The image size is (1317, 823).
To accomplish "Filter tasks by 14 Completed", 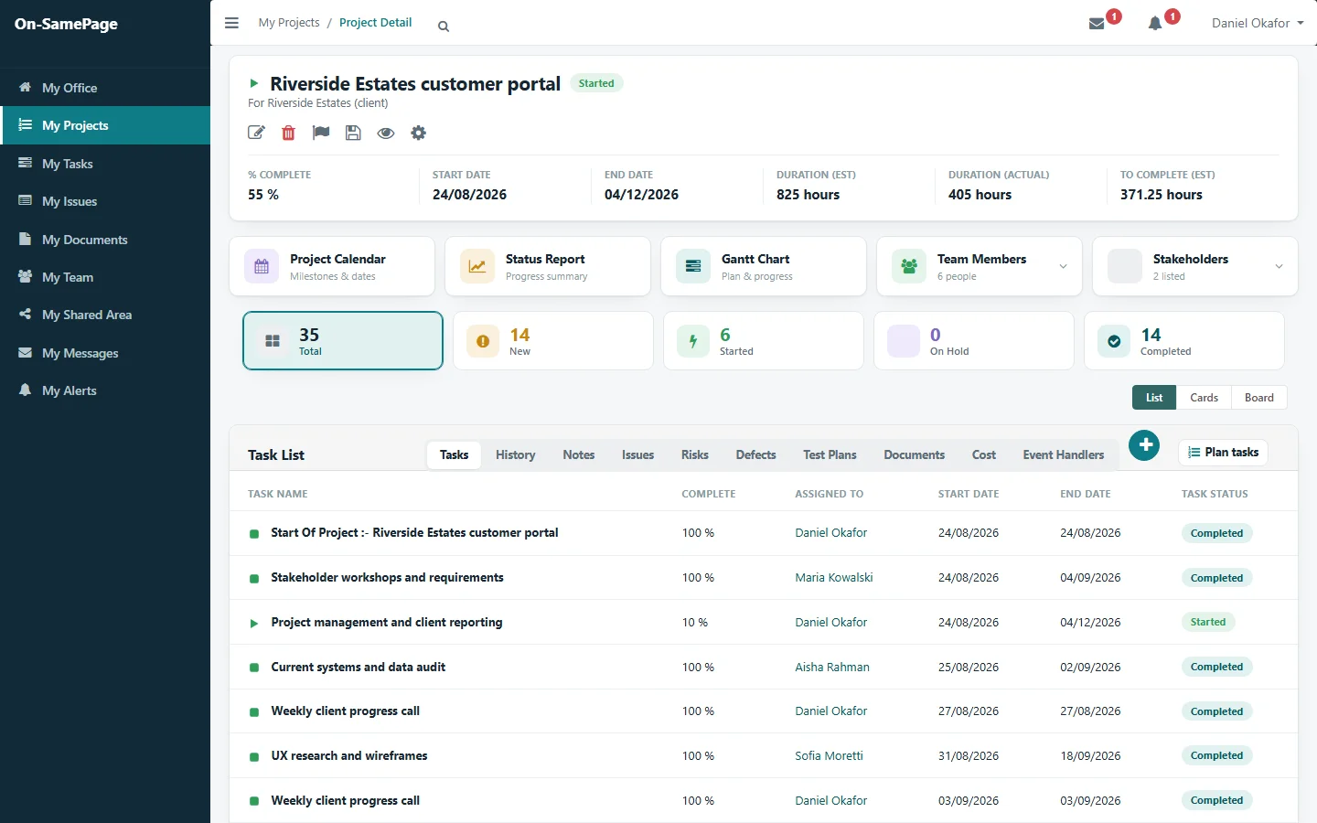I will coord(1184,341).
